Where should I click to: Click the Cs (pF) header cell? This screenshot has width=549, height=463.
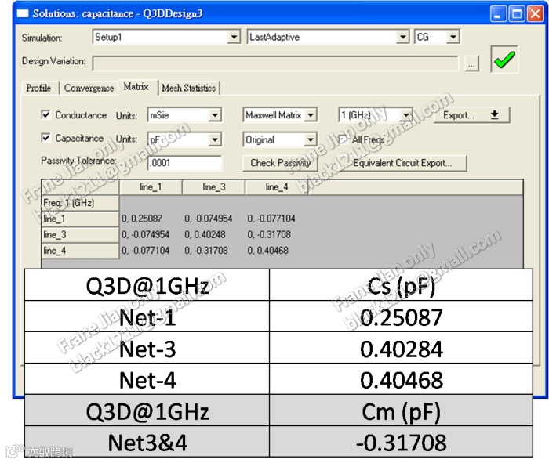(402, 285)
